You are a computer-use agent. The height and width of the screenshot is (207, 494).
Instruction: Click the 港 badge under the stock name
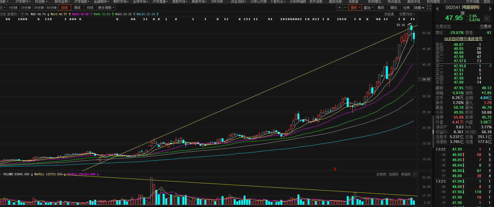click(x=463, y=13)
